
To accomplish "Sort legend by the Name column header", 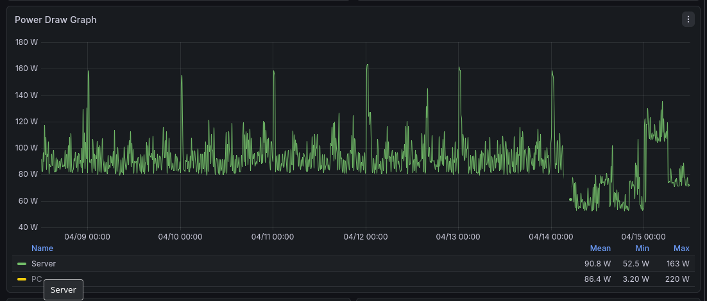I will coord(42,248).
